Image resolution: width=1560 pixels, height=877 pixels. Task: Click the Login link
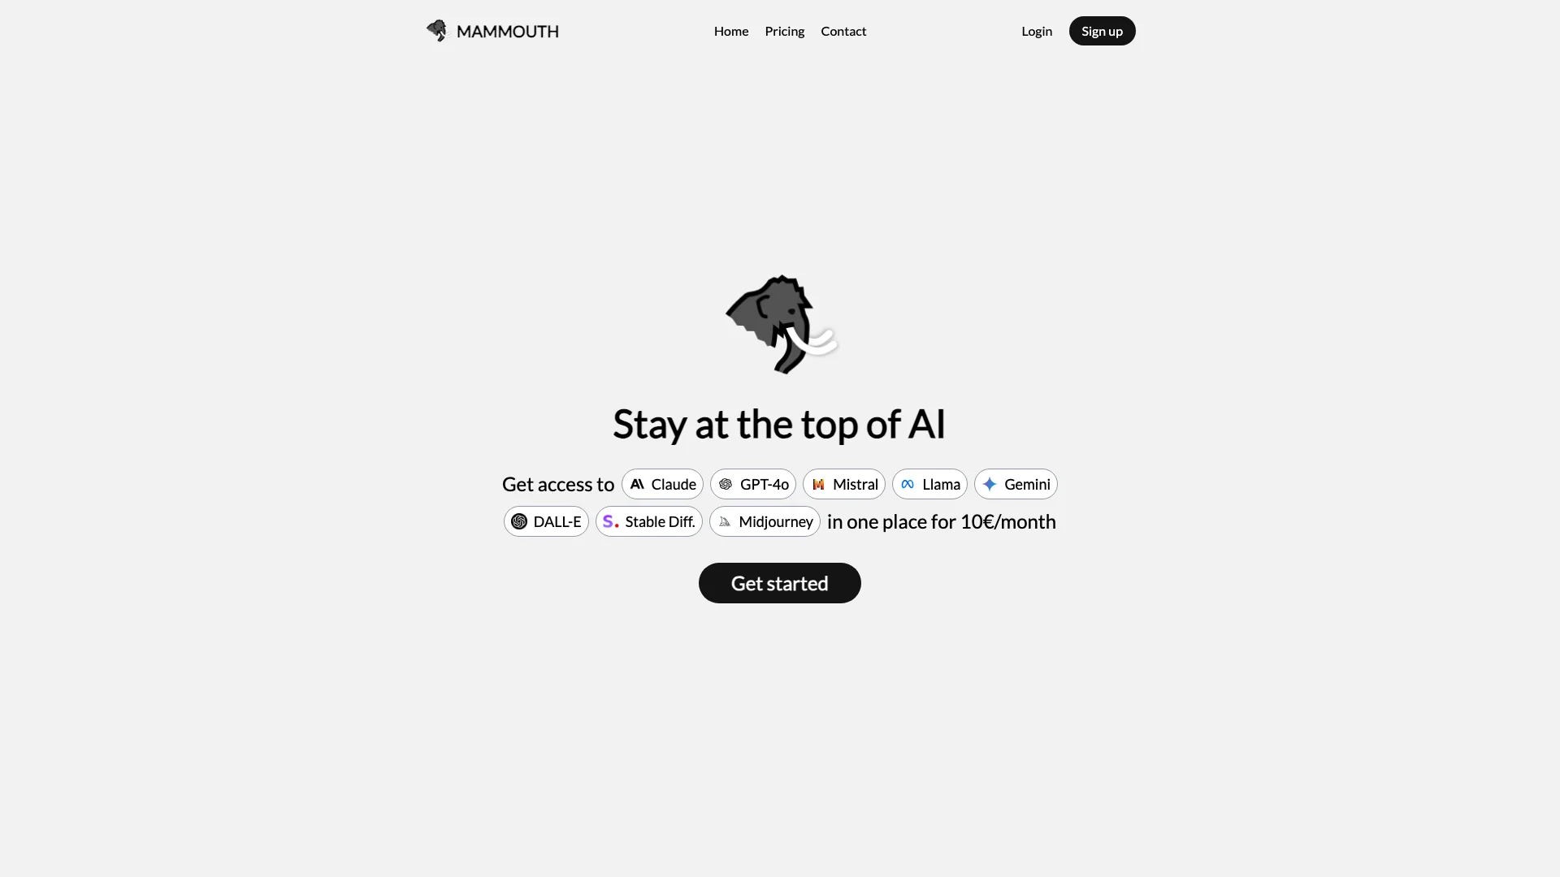pyautogui.click(x=1036, y=30)
